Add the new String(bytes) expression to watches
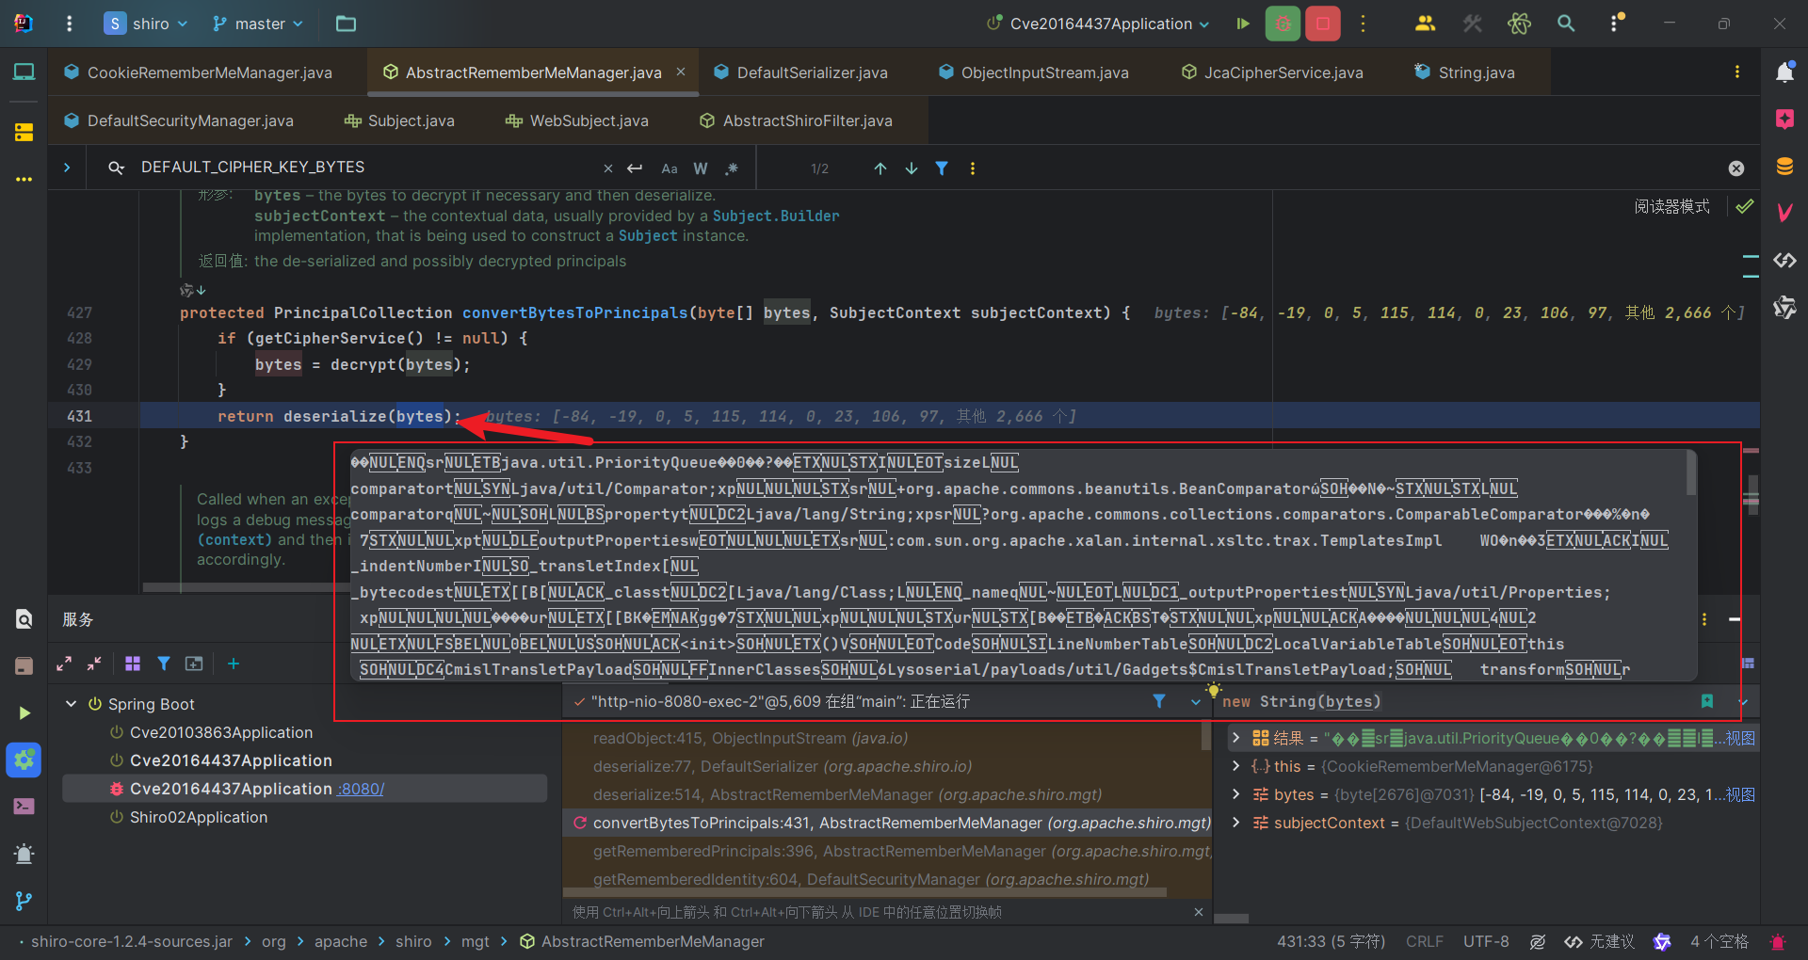The width and height of the screenshot is (1808, 960). pyautogui.click(x=1707, y=701)
